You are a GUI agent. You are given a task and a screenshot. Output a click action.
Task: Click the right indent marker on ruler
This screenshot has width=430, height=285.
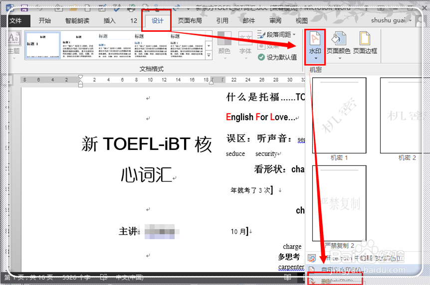coord(212,82)
